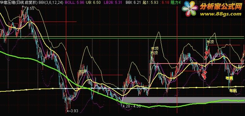Click the 分析家公式网 site title

point(221,7)
